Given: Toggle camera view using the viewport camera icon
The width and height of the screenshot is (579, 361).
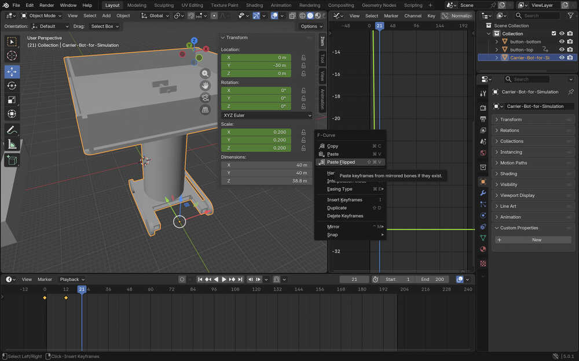Looking at the screenshot, I should (205, 98).
